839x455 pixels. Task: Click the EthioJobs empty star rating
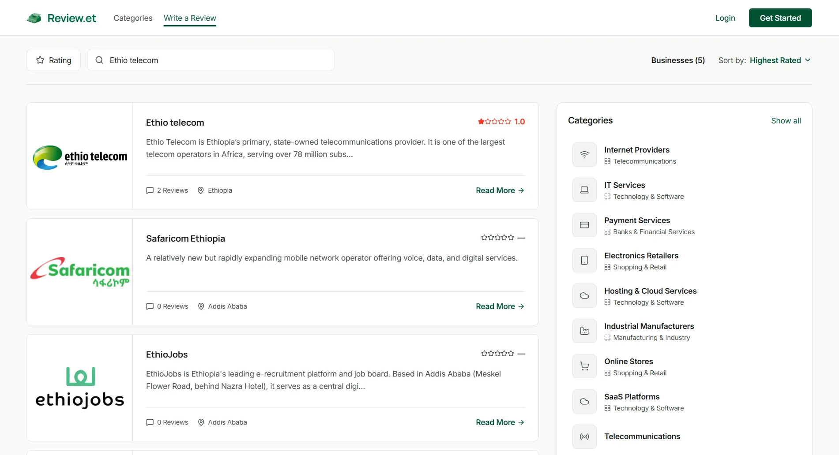[x=503, y=354]
